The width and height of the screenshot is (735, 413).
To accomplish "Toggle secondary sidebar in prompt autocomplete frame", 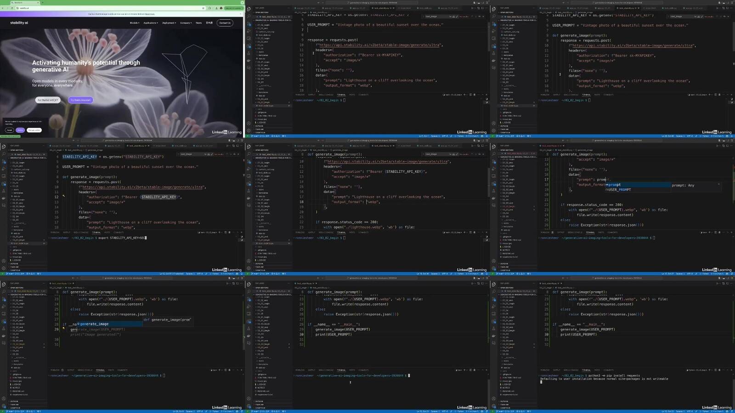I will pos(728,140).
